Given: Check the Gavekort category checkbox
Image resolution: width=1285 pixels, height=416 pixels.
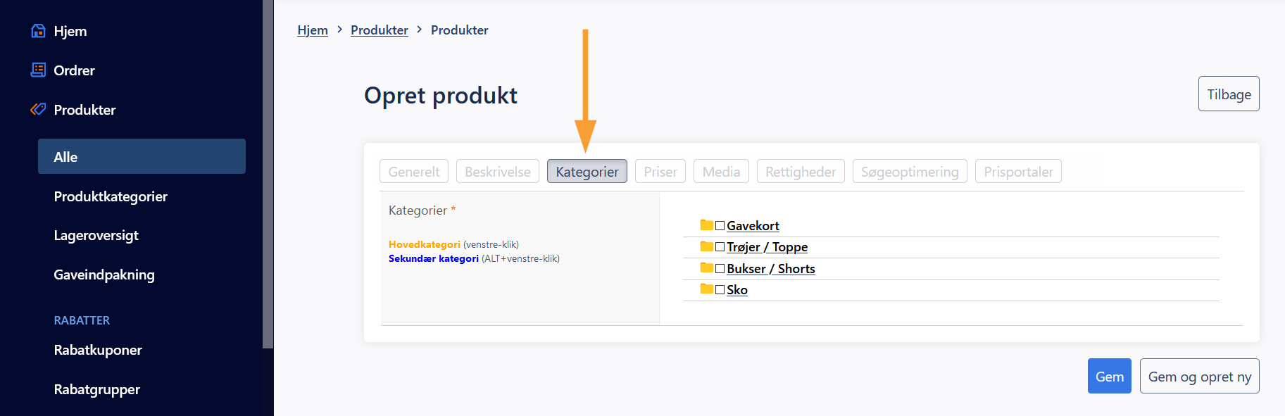Looking at the screenshot, I should click(x=720, y=226).
